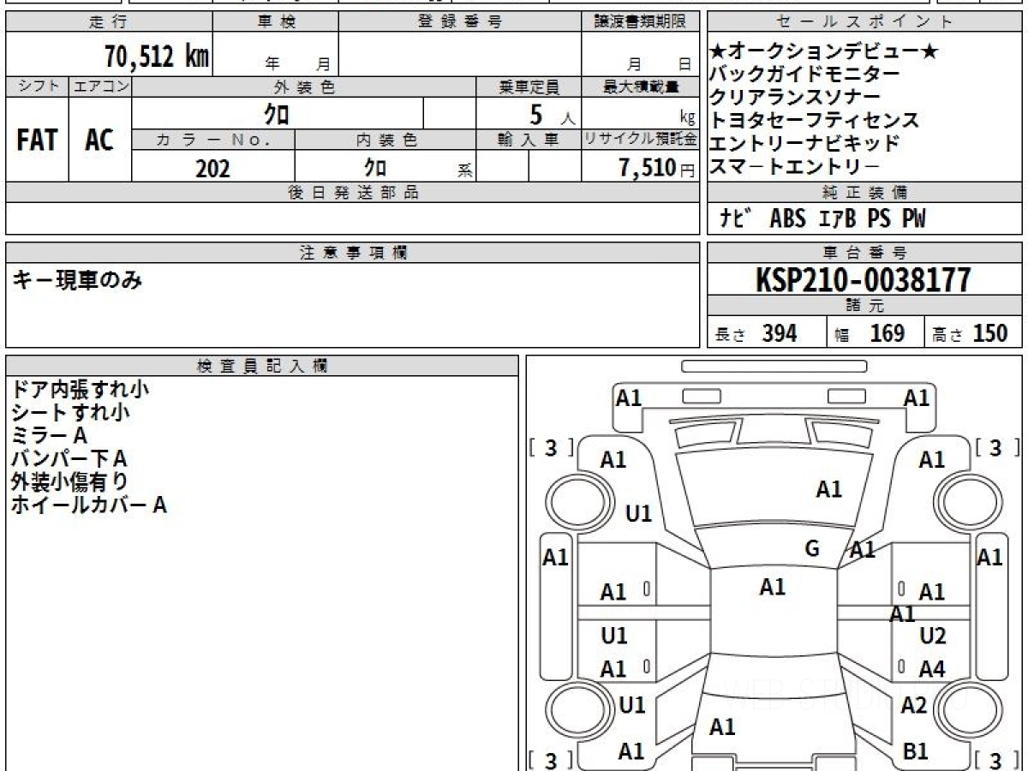Click the mileage value 70,512 km
1028x771 pixels.
coord(157,57)
